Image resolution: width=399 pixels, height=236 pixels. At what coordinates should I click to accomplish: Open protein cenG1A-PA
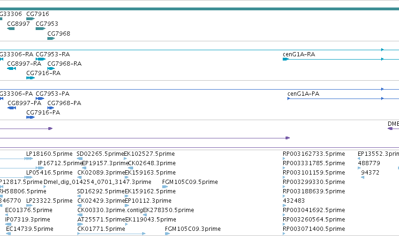pyautogui.click(x=303, y=94)
